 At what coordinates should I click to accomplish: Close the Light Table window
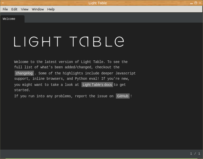click(x=200, y=3)
